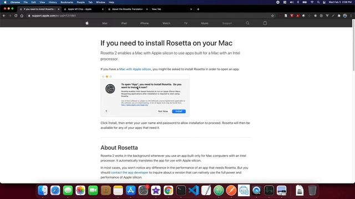Image resolution: width=355 pixels, height=199 pixels.
Task: Open the menu bar date and time
Action: [x=340, y=2]
